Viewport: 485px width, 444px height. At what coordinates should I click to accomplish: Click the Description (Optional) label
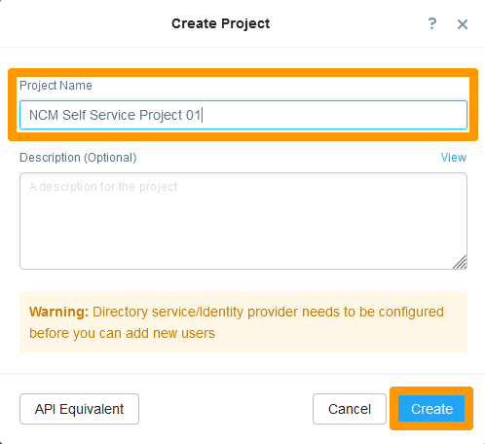click(x=78, y=158)
